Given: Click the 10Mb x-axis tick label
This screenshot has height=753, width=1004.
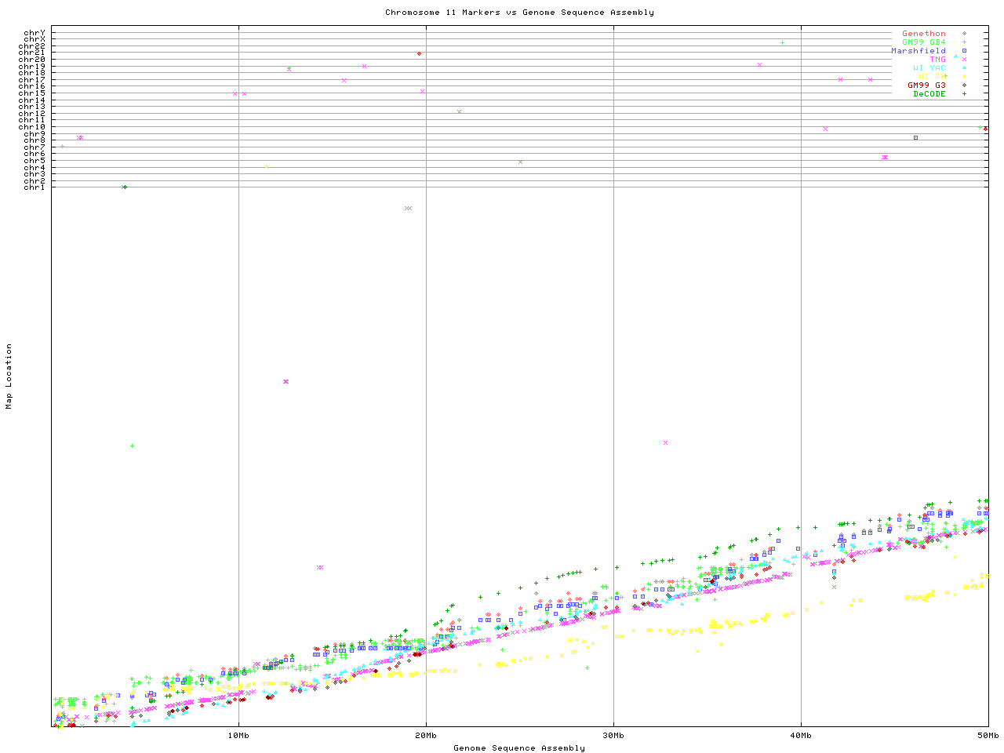Looking at the screenshot, I should pyautogui.click(x=238, y=736).
